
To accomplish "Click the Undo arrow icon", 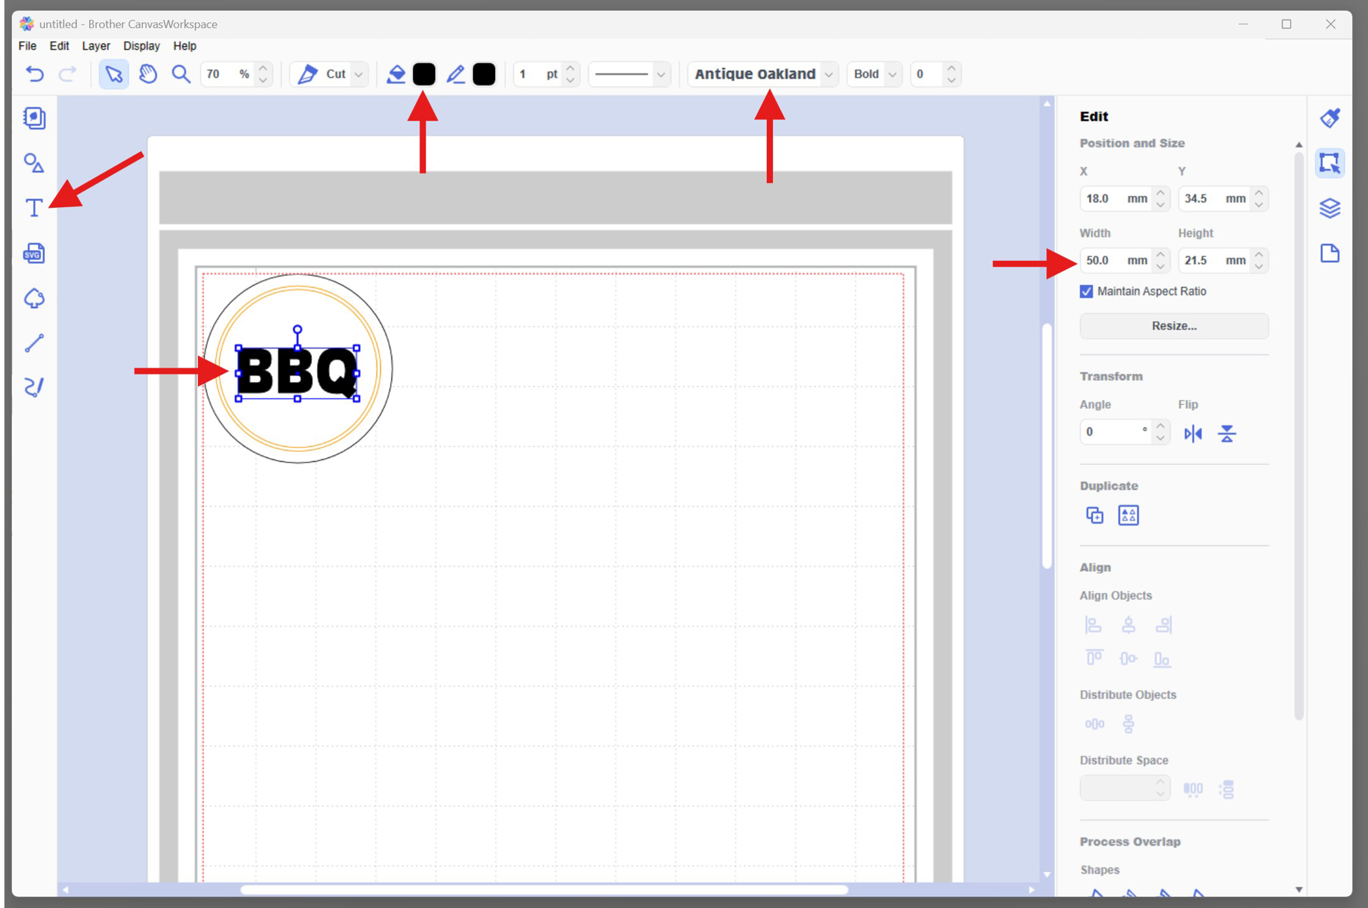I will 34,74.
